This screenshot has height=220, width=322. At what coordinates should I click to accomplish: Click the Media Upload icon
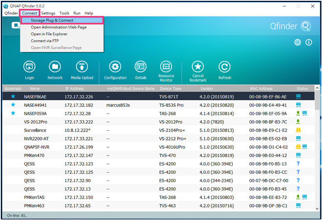[82, 67]
